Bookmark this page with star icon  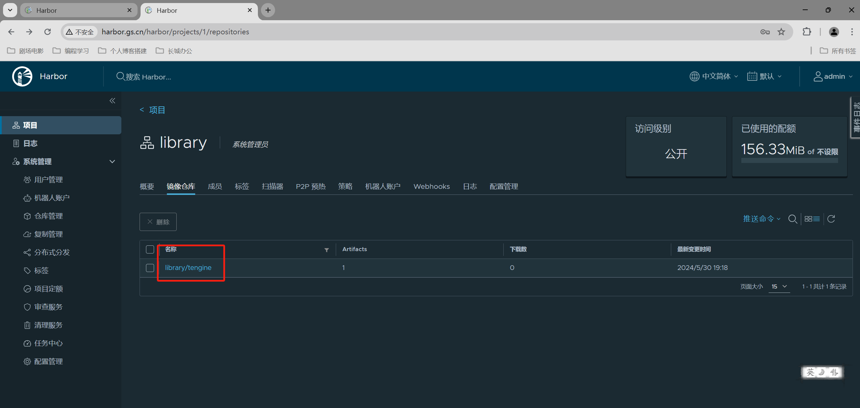coord(781,32)
